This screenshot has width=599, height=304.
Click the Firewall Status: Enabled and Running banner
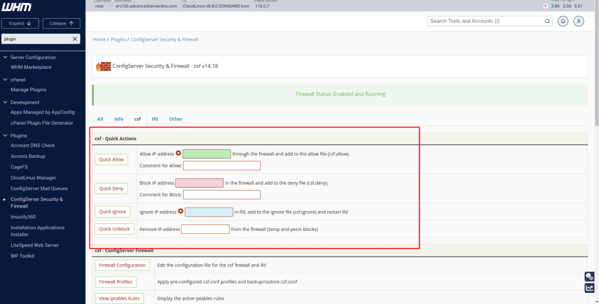340,94
